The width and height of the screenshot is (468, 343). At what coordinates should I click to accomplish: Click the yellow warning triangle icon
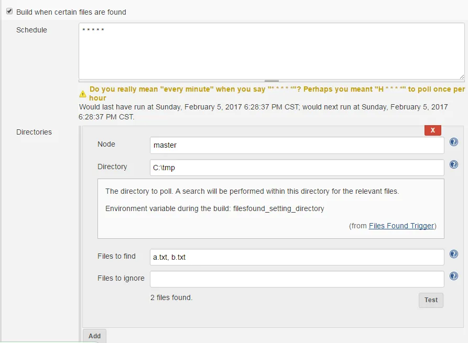(83, 94)
